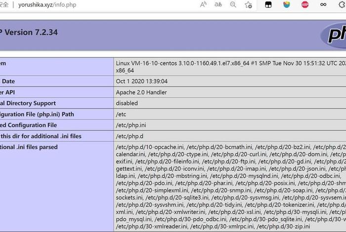The height and width of the screenshot is (232, 346).
Task: Click the blue and yellow shield extension icon
Action: tap(286, 4)
